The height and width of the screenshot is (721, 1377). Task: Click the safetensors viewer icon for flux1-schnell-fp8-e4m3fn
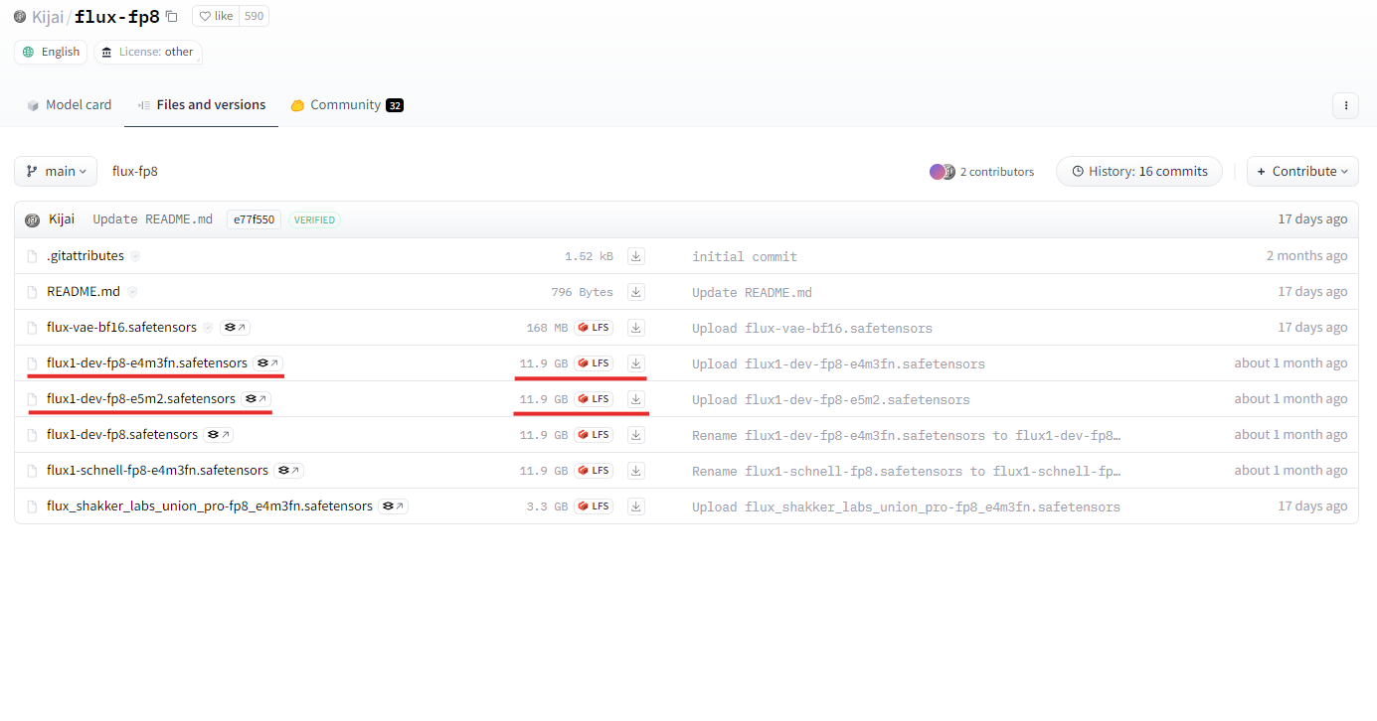click(289, 471)
